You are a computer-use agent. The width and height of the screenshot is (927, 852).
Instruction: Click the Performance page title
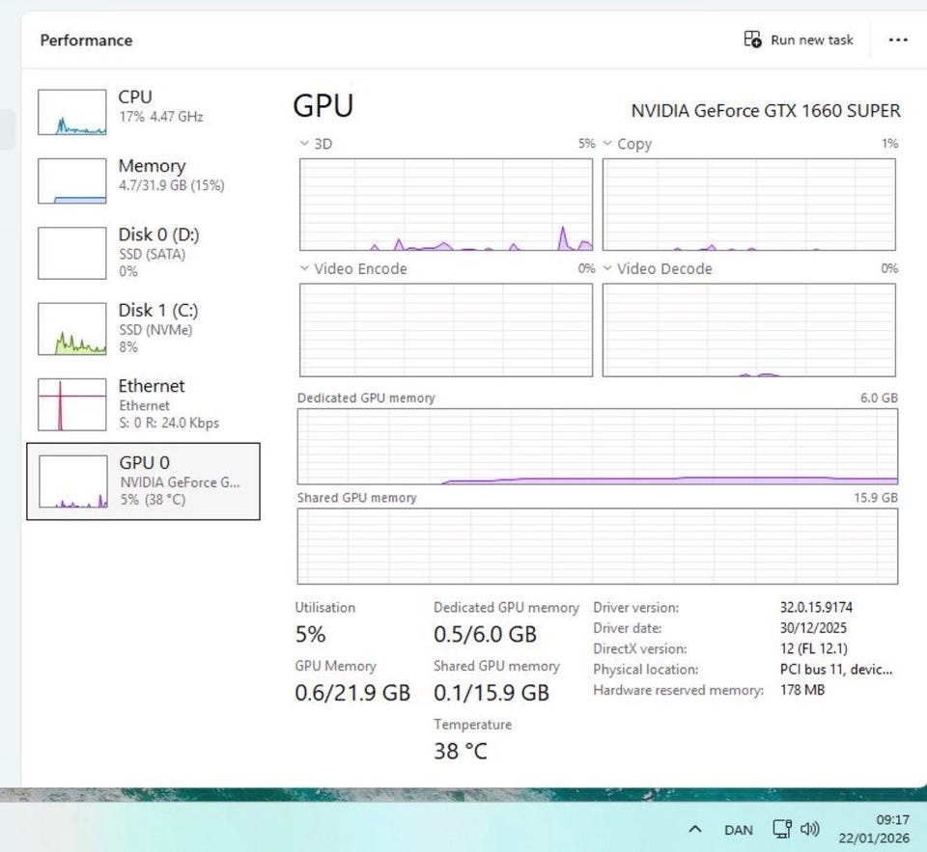[86, 41]
